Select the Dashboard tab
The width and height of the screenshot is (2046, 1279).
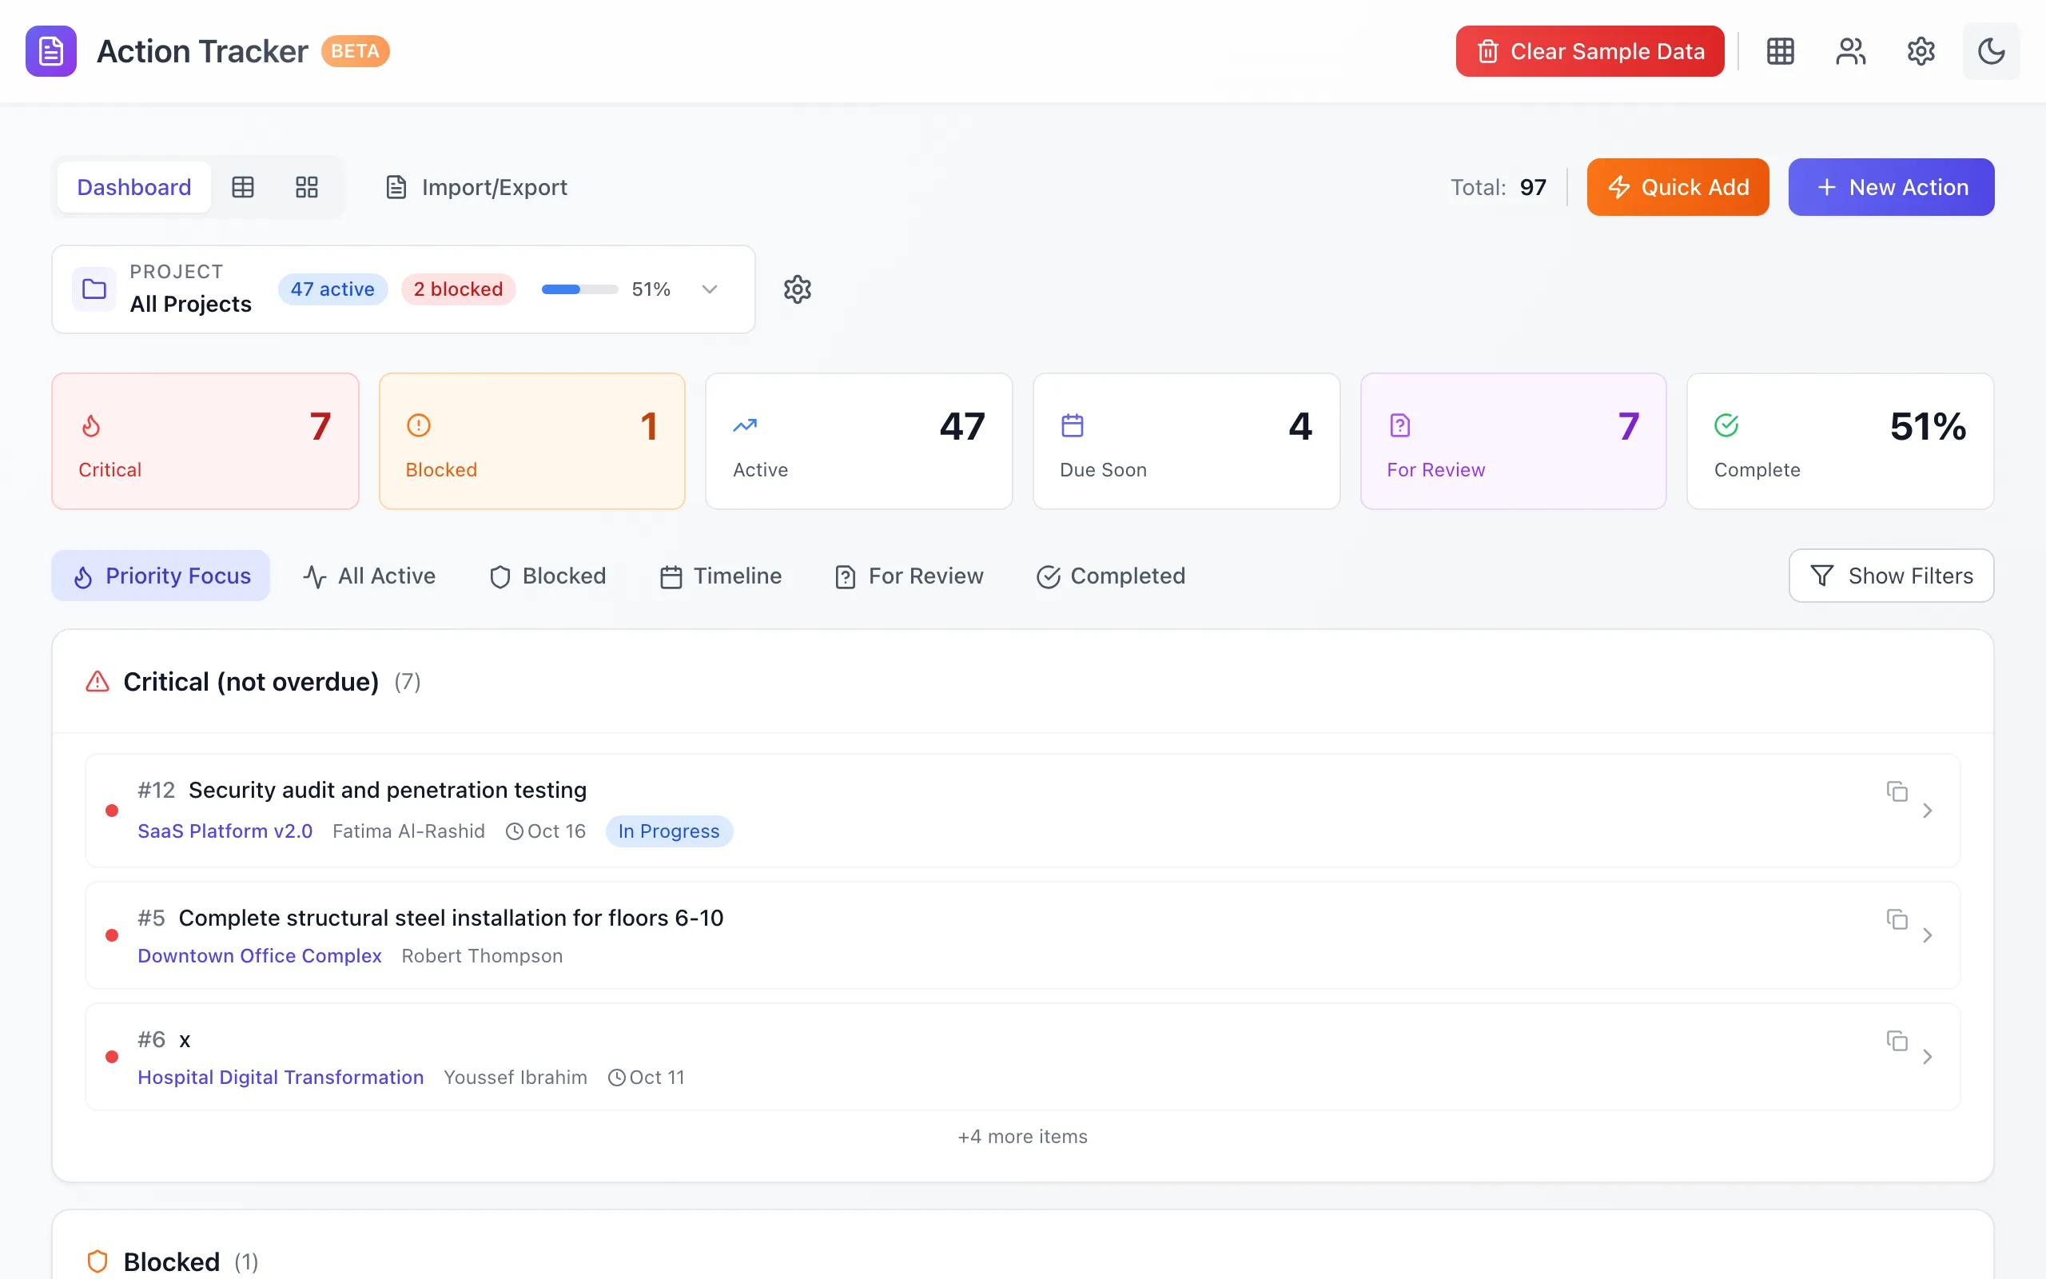point(134,187)
